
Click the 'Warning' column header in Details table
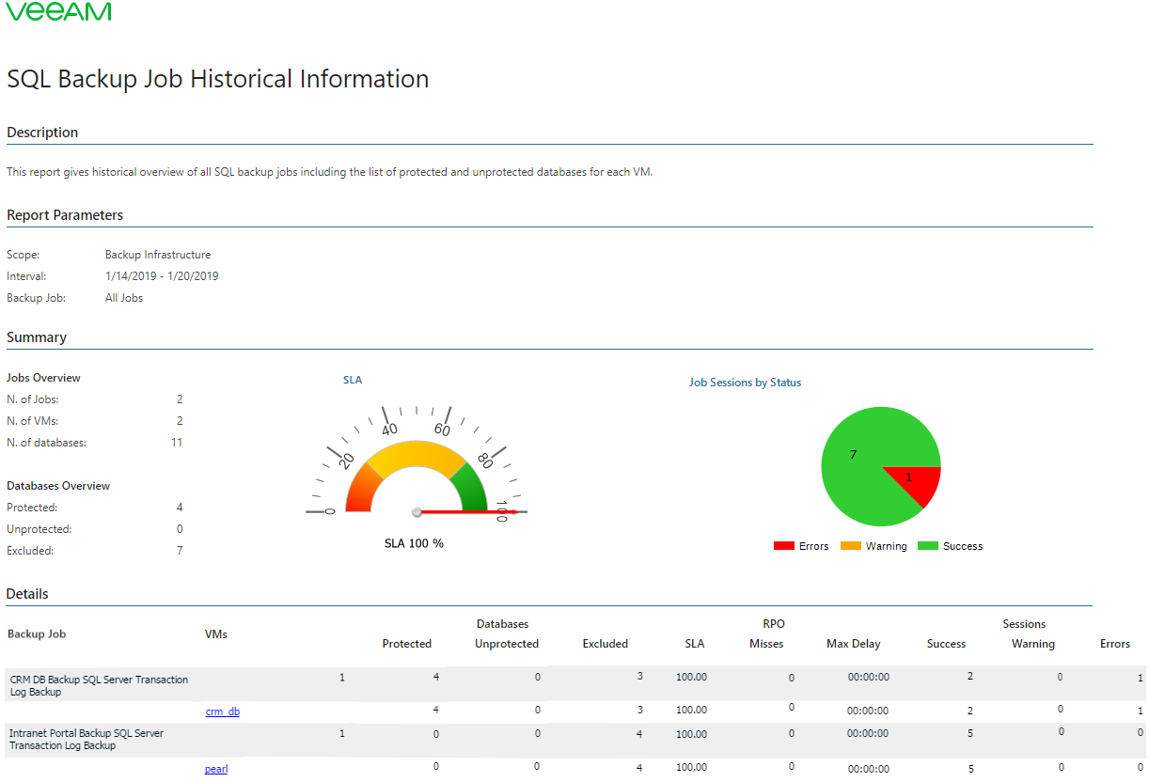(x=1033, y=644)
